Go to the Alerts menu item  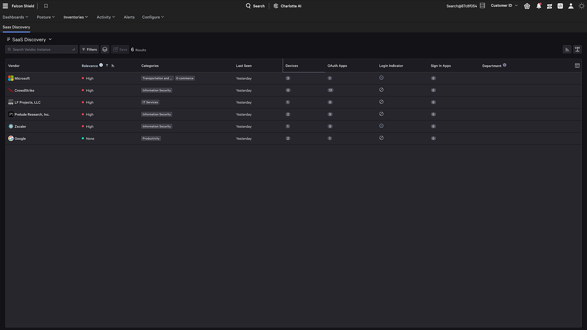point(129,17)
